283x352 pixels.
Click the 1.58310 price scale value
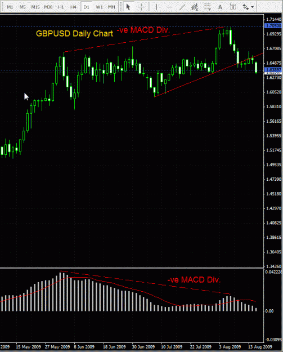coord(273,106)
